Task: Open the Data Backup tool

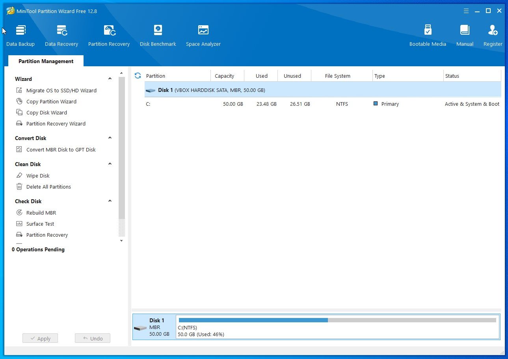Action: pos(20,36)
